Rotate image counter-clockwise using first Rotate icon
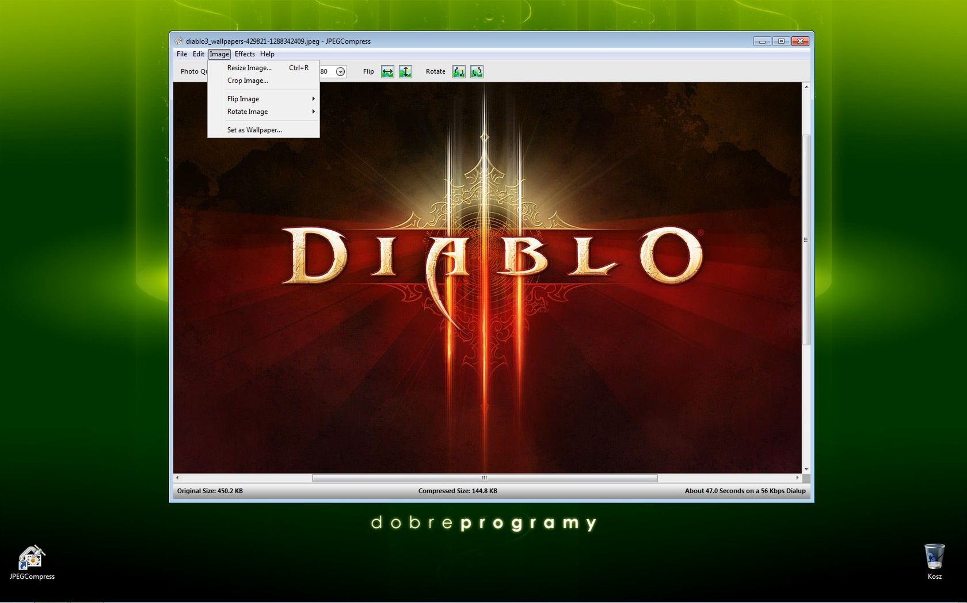 tap(459, 71)
